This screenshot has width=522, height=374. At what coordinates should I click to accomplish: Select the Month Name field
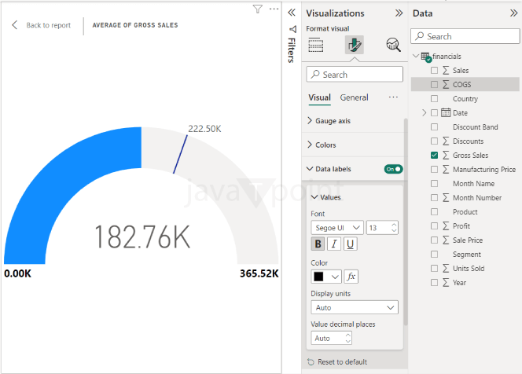pos(473,184)
